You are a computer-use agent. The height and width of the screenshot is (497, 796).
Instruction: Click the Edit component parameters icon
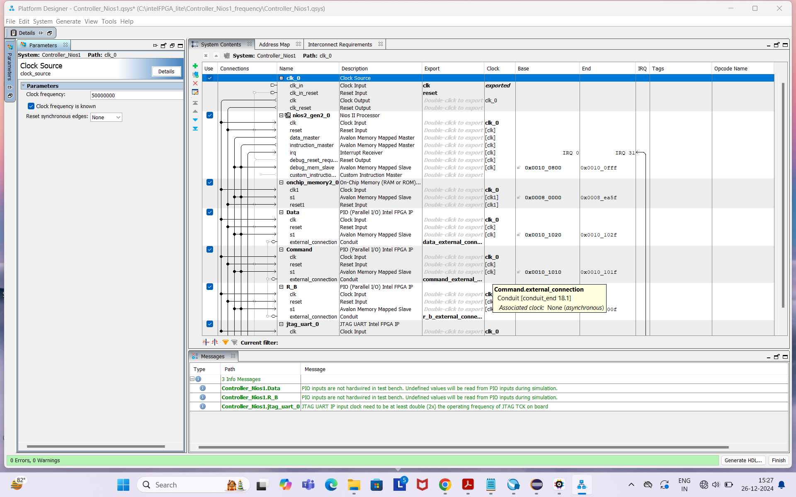point(195,92)
